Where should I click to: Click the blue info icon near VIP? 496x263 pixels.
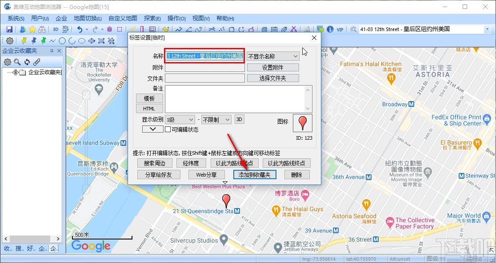pos(330,28)
